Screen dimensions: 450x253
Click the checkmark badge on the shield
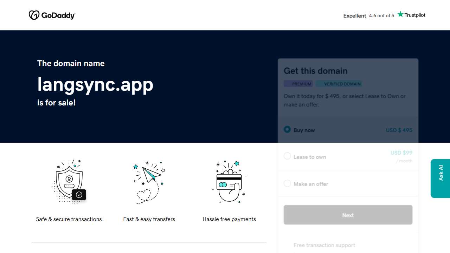tap(79, 195)
